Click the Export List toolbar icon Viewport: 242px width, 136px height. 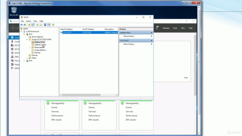click(x=41, y=25)
